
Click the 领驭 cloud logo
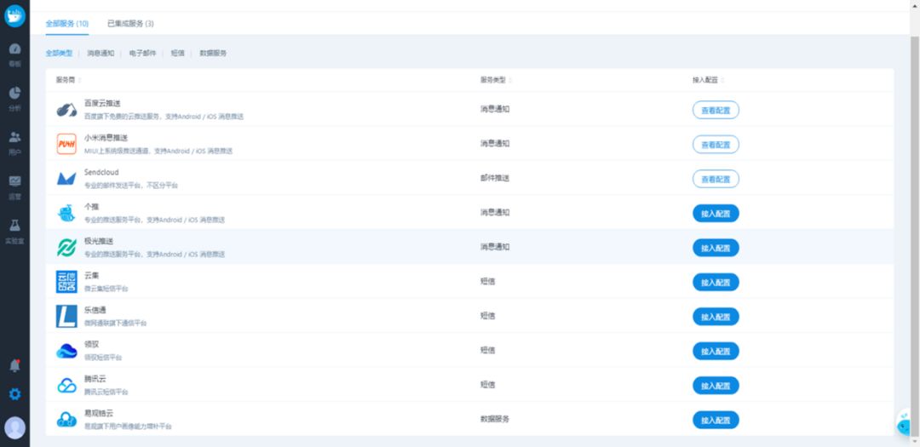point(66,351)
